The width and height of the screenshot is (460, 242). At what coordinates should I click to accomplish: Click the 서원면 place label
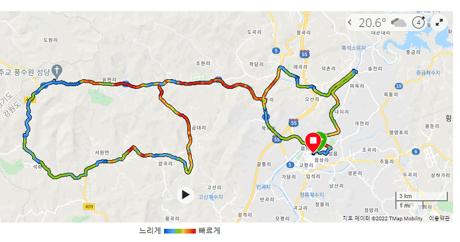pos(102,152)
